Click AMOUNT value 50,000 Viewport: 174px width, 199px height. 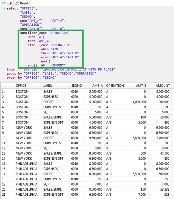165,117
